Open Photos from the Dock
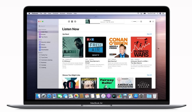The width and height of the screenshot is (192, 112). tap(76, 96)
